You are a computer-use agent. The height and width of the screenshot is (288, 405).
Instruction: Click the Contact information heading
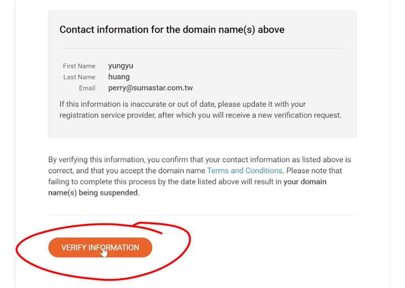[172, 30]
